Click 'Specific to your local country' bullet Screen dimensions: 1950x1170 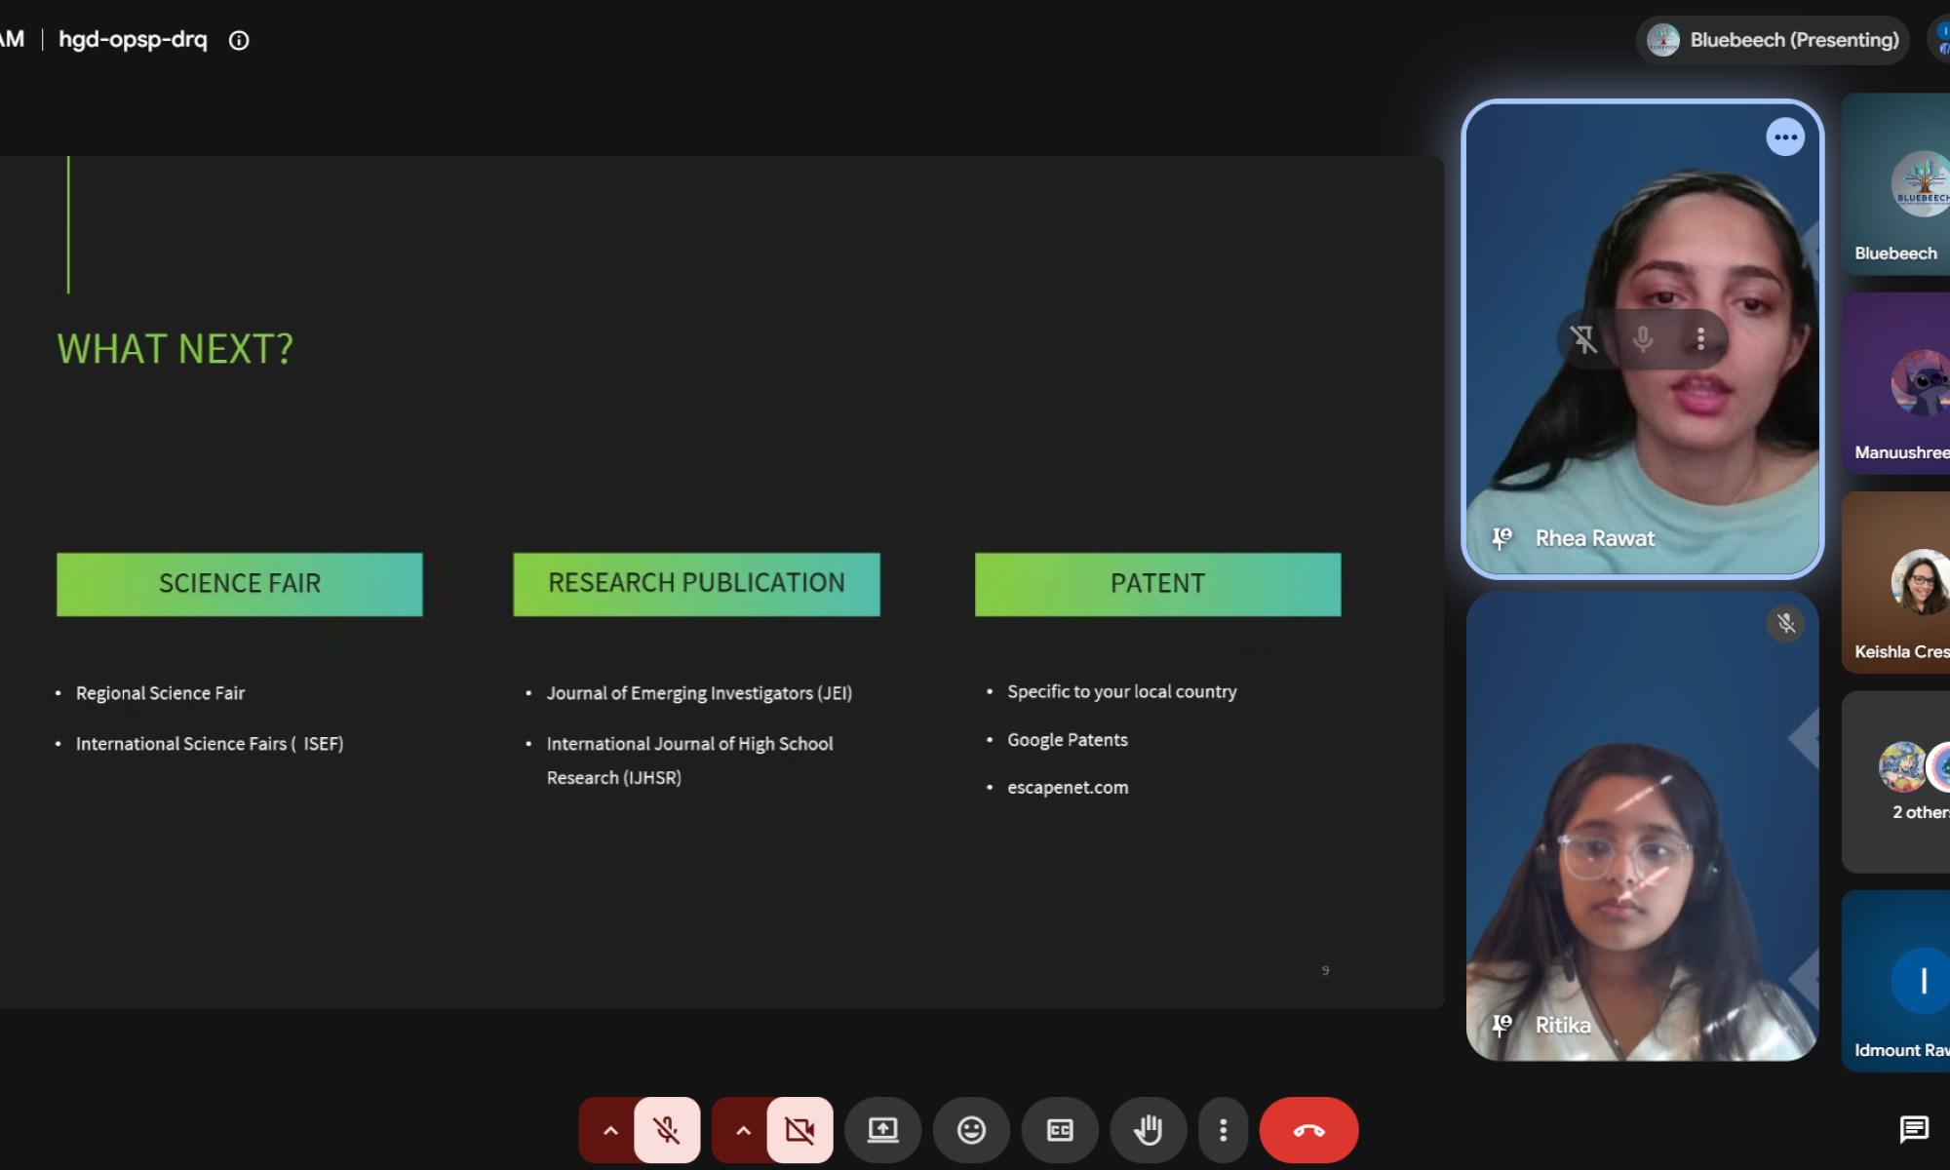[1122, 691]
